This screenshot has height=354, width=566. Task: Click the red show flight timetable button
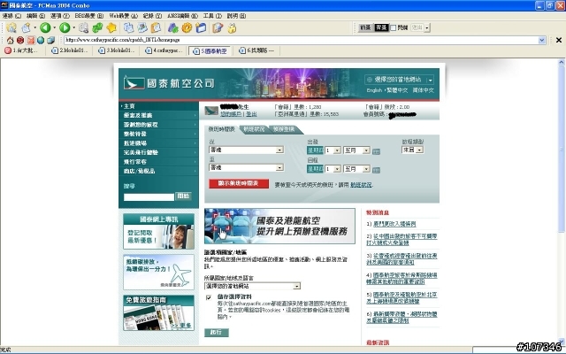(x=239, y=184)
